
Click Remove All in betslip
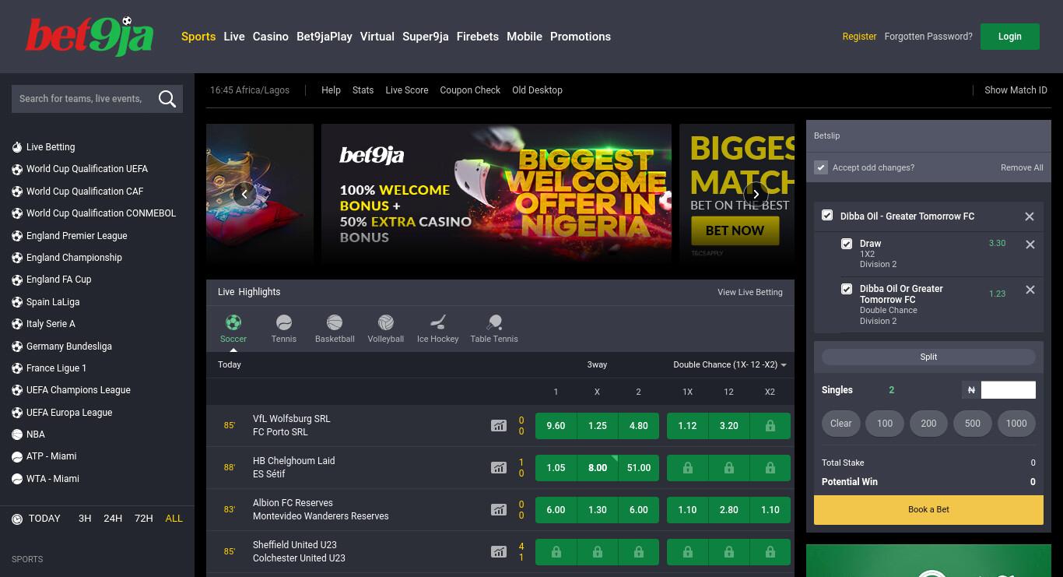1022,167
